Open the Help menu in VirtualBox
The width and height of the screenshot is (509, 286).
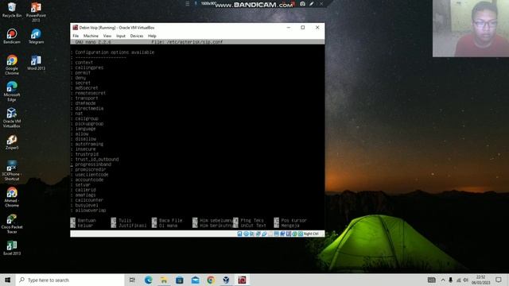click(152, 36)
